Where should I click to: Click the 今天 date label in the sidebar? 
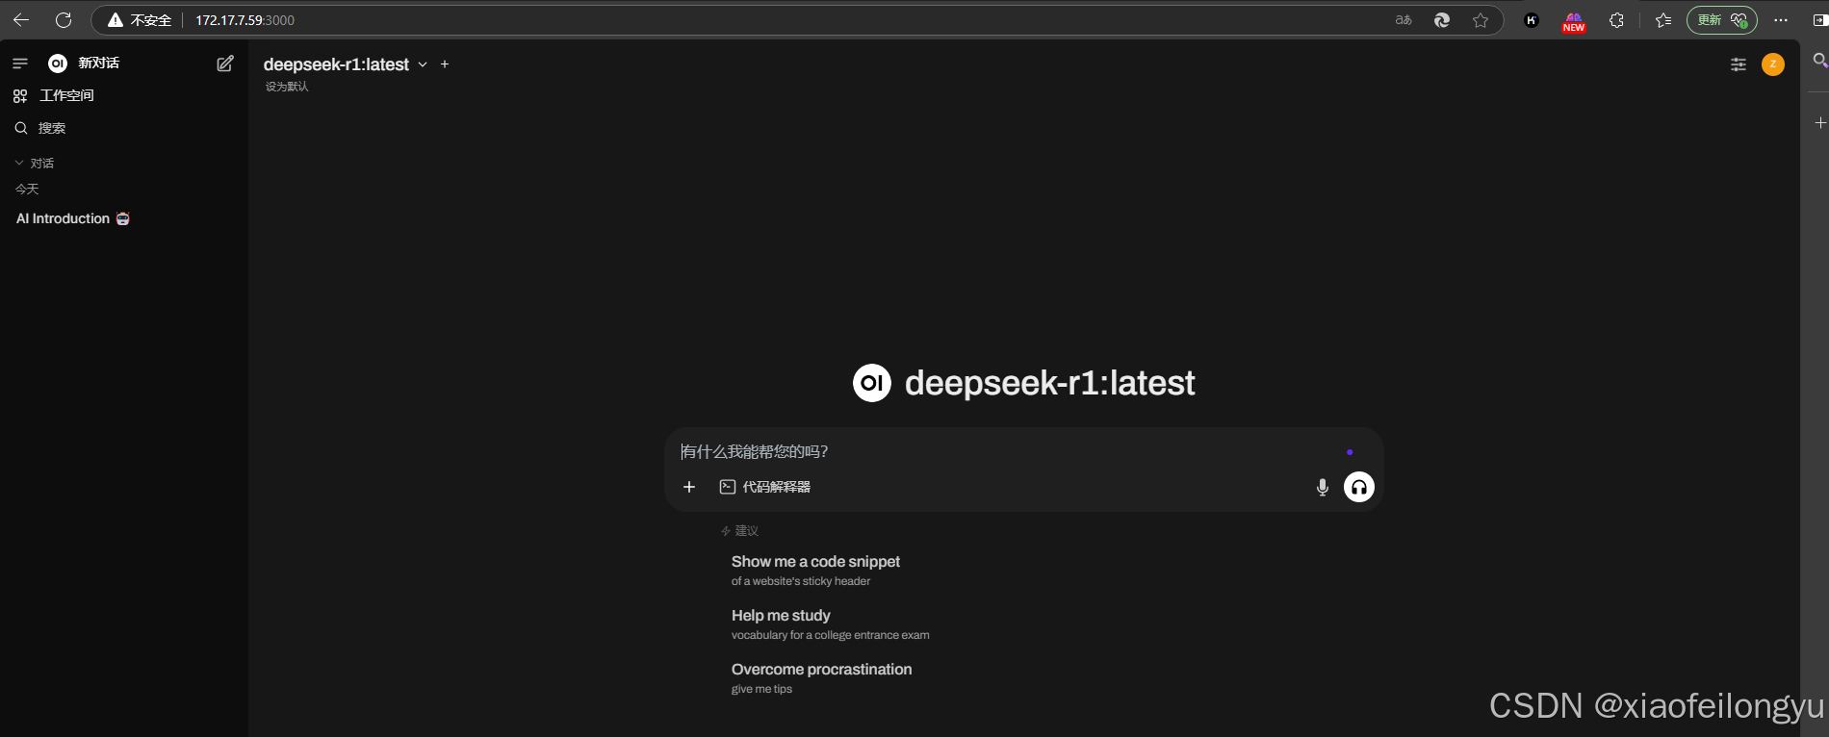click(x=27, y=190)
